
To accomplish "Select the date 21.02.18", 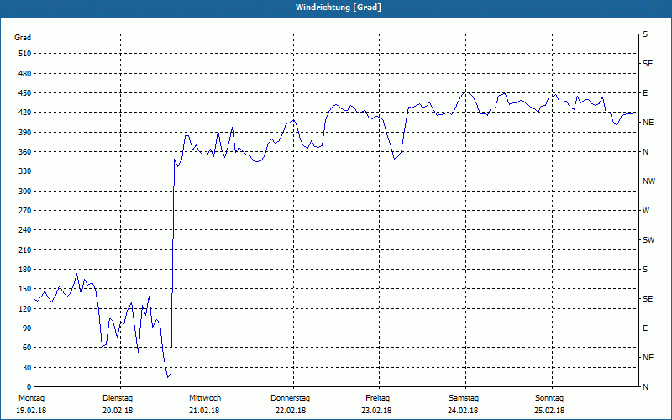I will click(204, 411).
